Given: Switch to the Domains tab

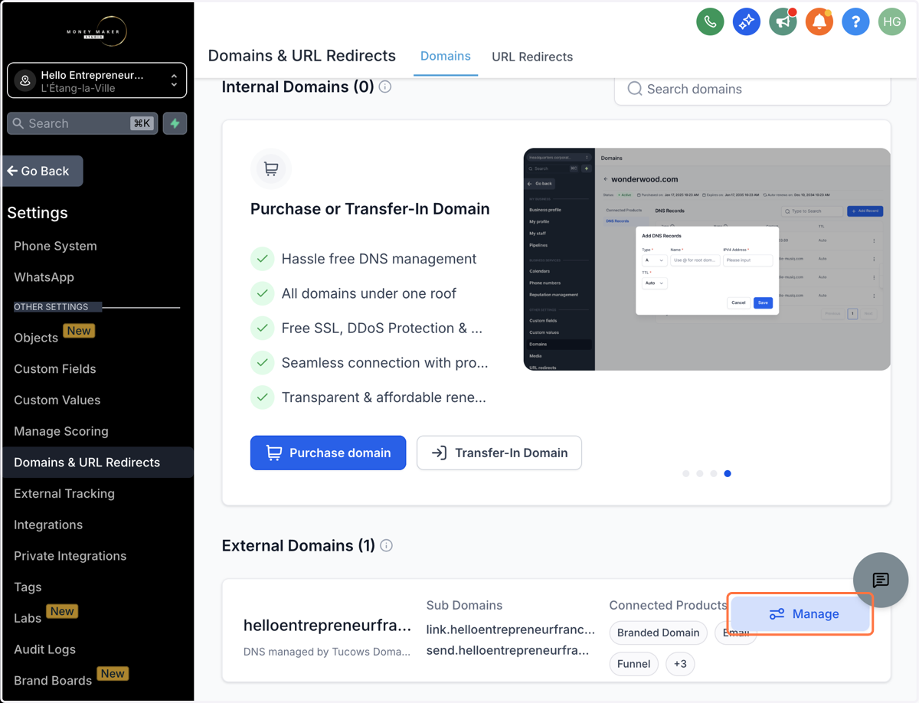Looking at the screenshot, I should pyautogui.click(x=445, y=56).
